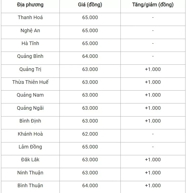Click the Thừa Thiên Huế cell

coord(30,82)
